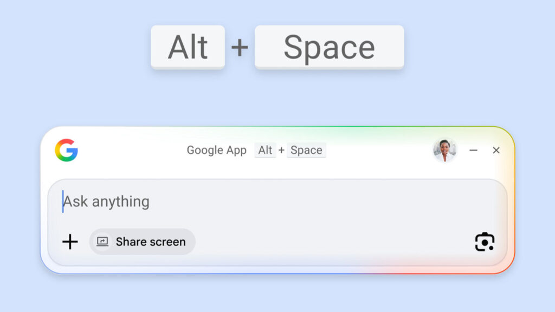The image size is (555, 312).
Task: Click the Google App title text
Action: point(217,150)
